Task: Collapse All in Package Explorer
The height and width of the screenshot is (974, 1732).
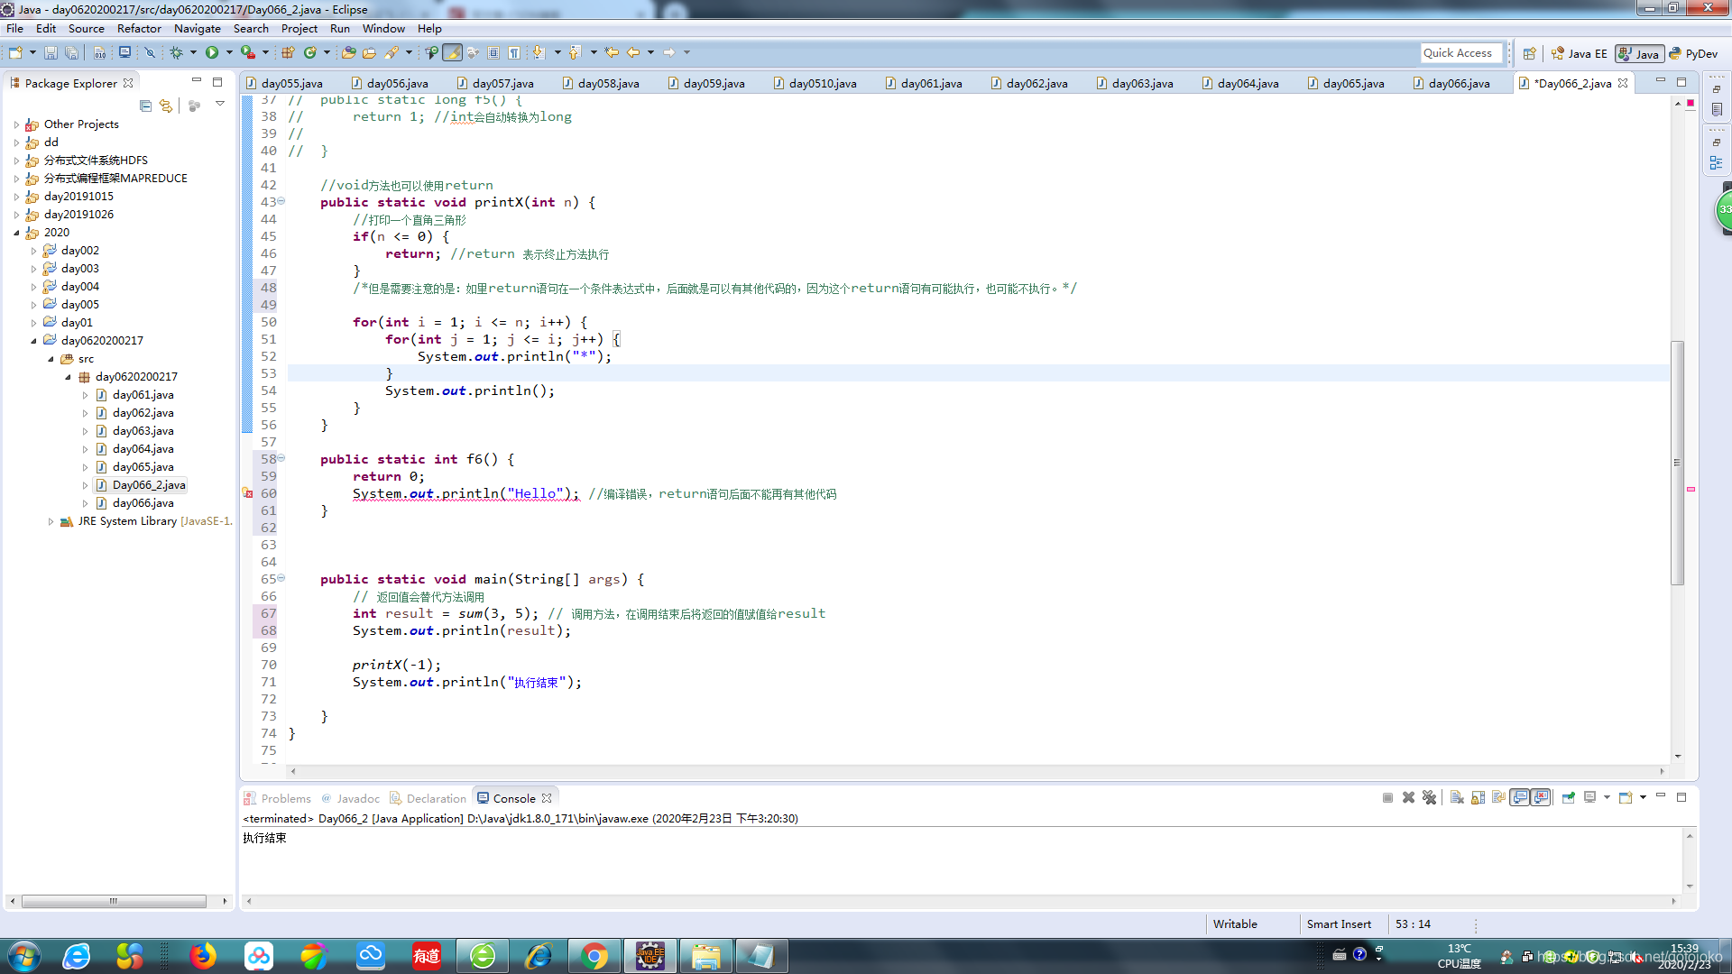Action: pyautogui.click(x=145, y=106)
